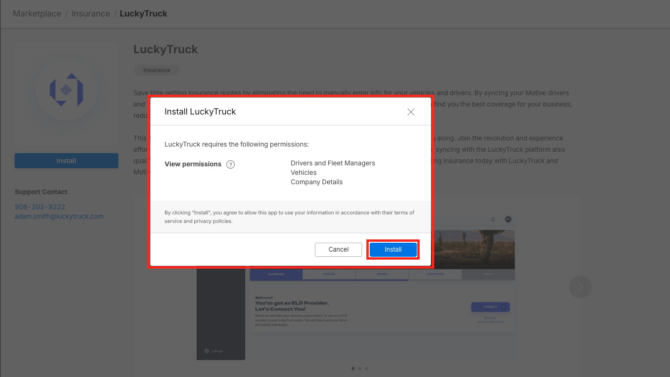
Task: Click the bell icon in the preview screenshot
Action: pyautogui.click(x=493, y=219)
